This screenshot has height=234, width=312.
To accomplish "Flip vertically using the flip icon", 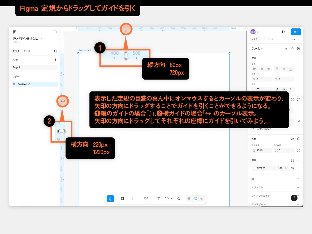I will click(291, 89).
